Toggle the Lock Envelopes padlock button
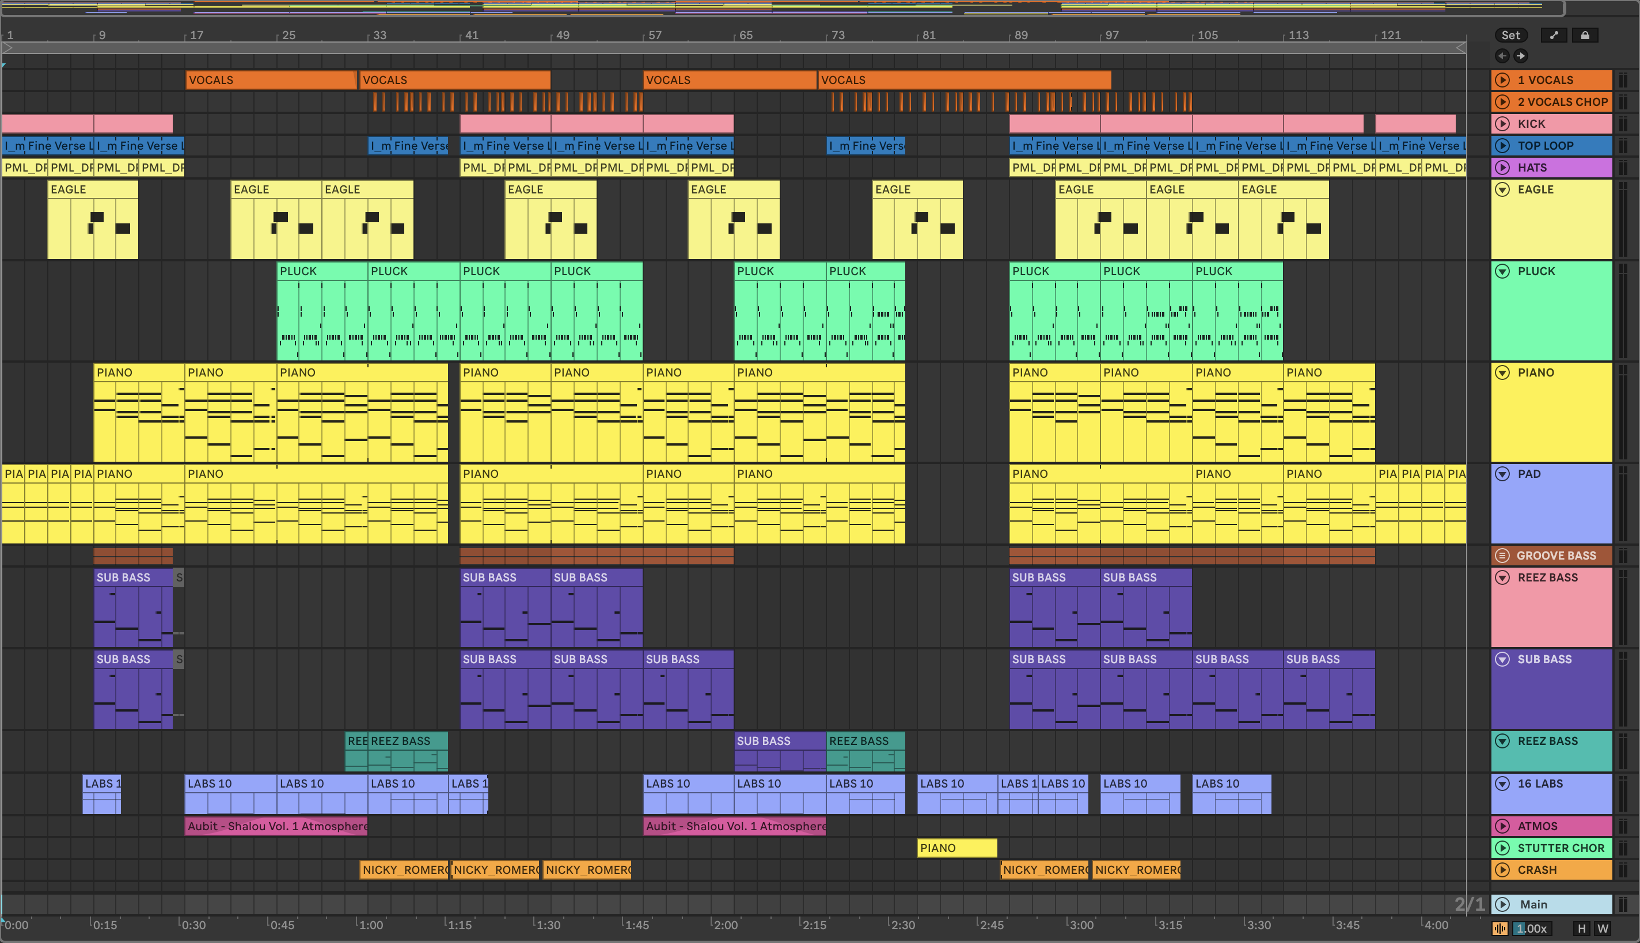This screenshot has height=943, width=1640. [x=1585, y=36]
